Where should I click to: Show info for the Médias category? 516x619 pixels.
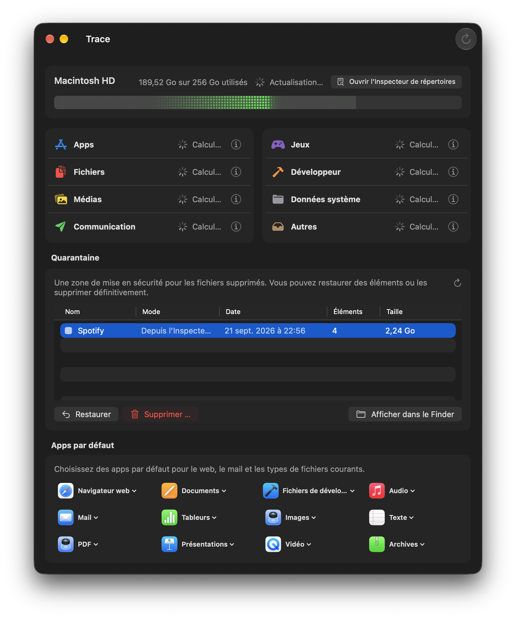(x=236, y=199)
